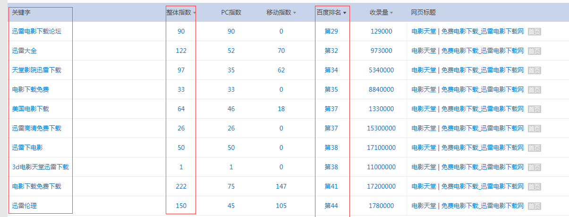Viewport: 569px width, 217px height.
Task: Click the 首页 badge in 迅雷高清免费下载 row
Action: (x=535, y=129)
